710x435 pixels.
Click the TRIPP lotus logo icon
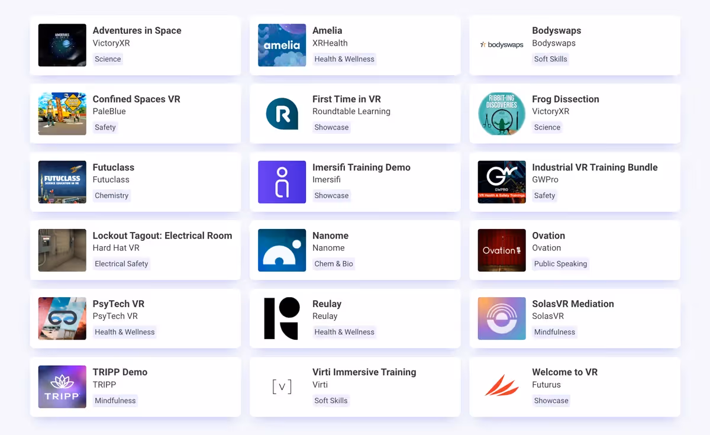click(62, 387)
